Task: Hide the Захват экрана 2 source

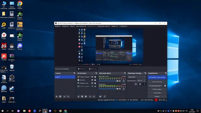Action: pos(92,77)
